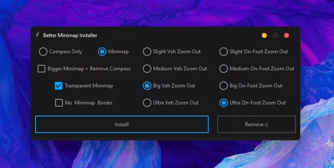334x168 pixels.
Task: Click the Better Minimap Installer title text
Action: pos(70,35)
